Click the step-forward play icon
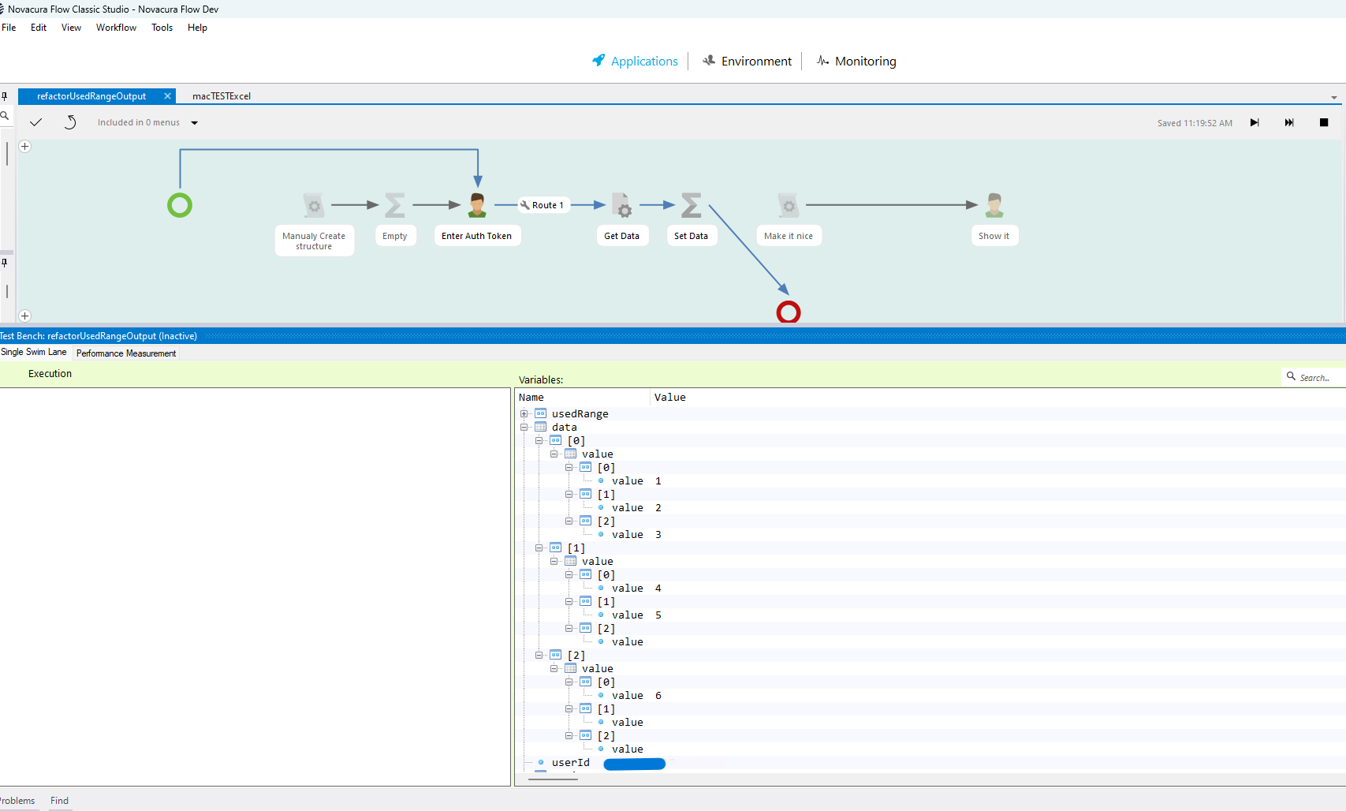The height and width of the screenshot is (811, 1346). pyautogui.click(x=1255, y=122)
